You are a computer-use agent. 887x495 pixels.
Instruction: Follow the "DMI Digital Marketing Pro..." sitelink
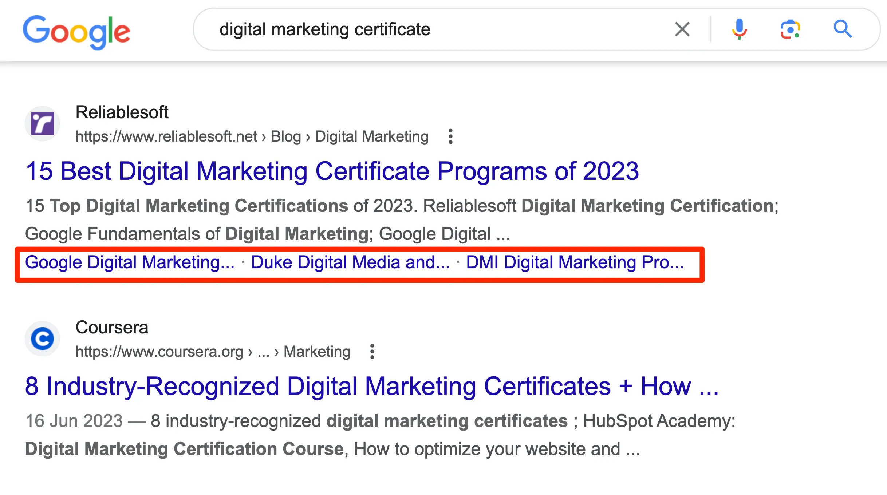point(575,262)
